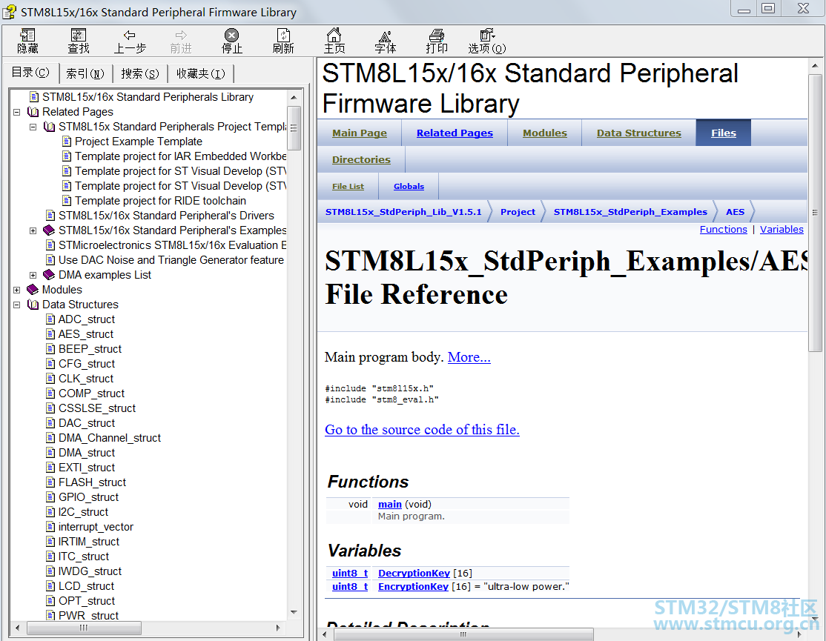Screen dimensions: 826x641
Task: Open the Data Structures navigation tab
Action: pyautogui.click(x=638, y=133)
